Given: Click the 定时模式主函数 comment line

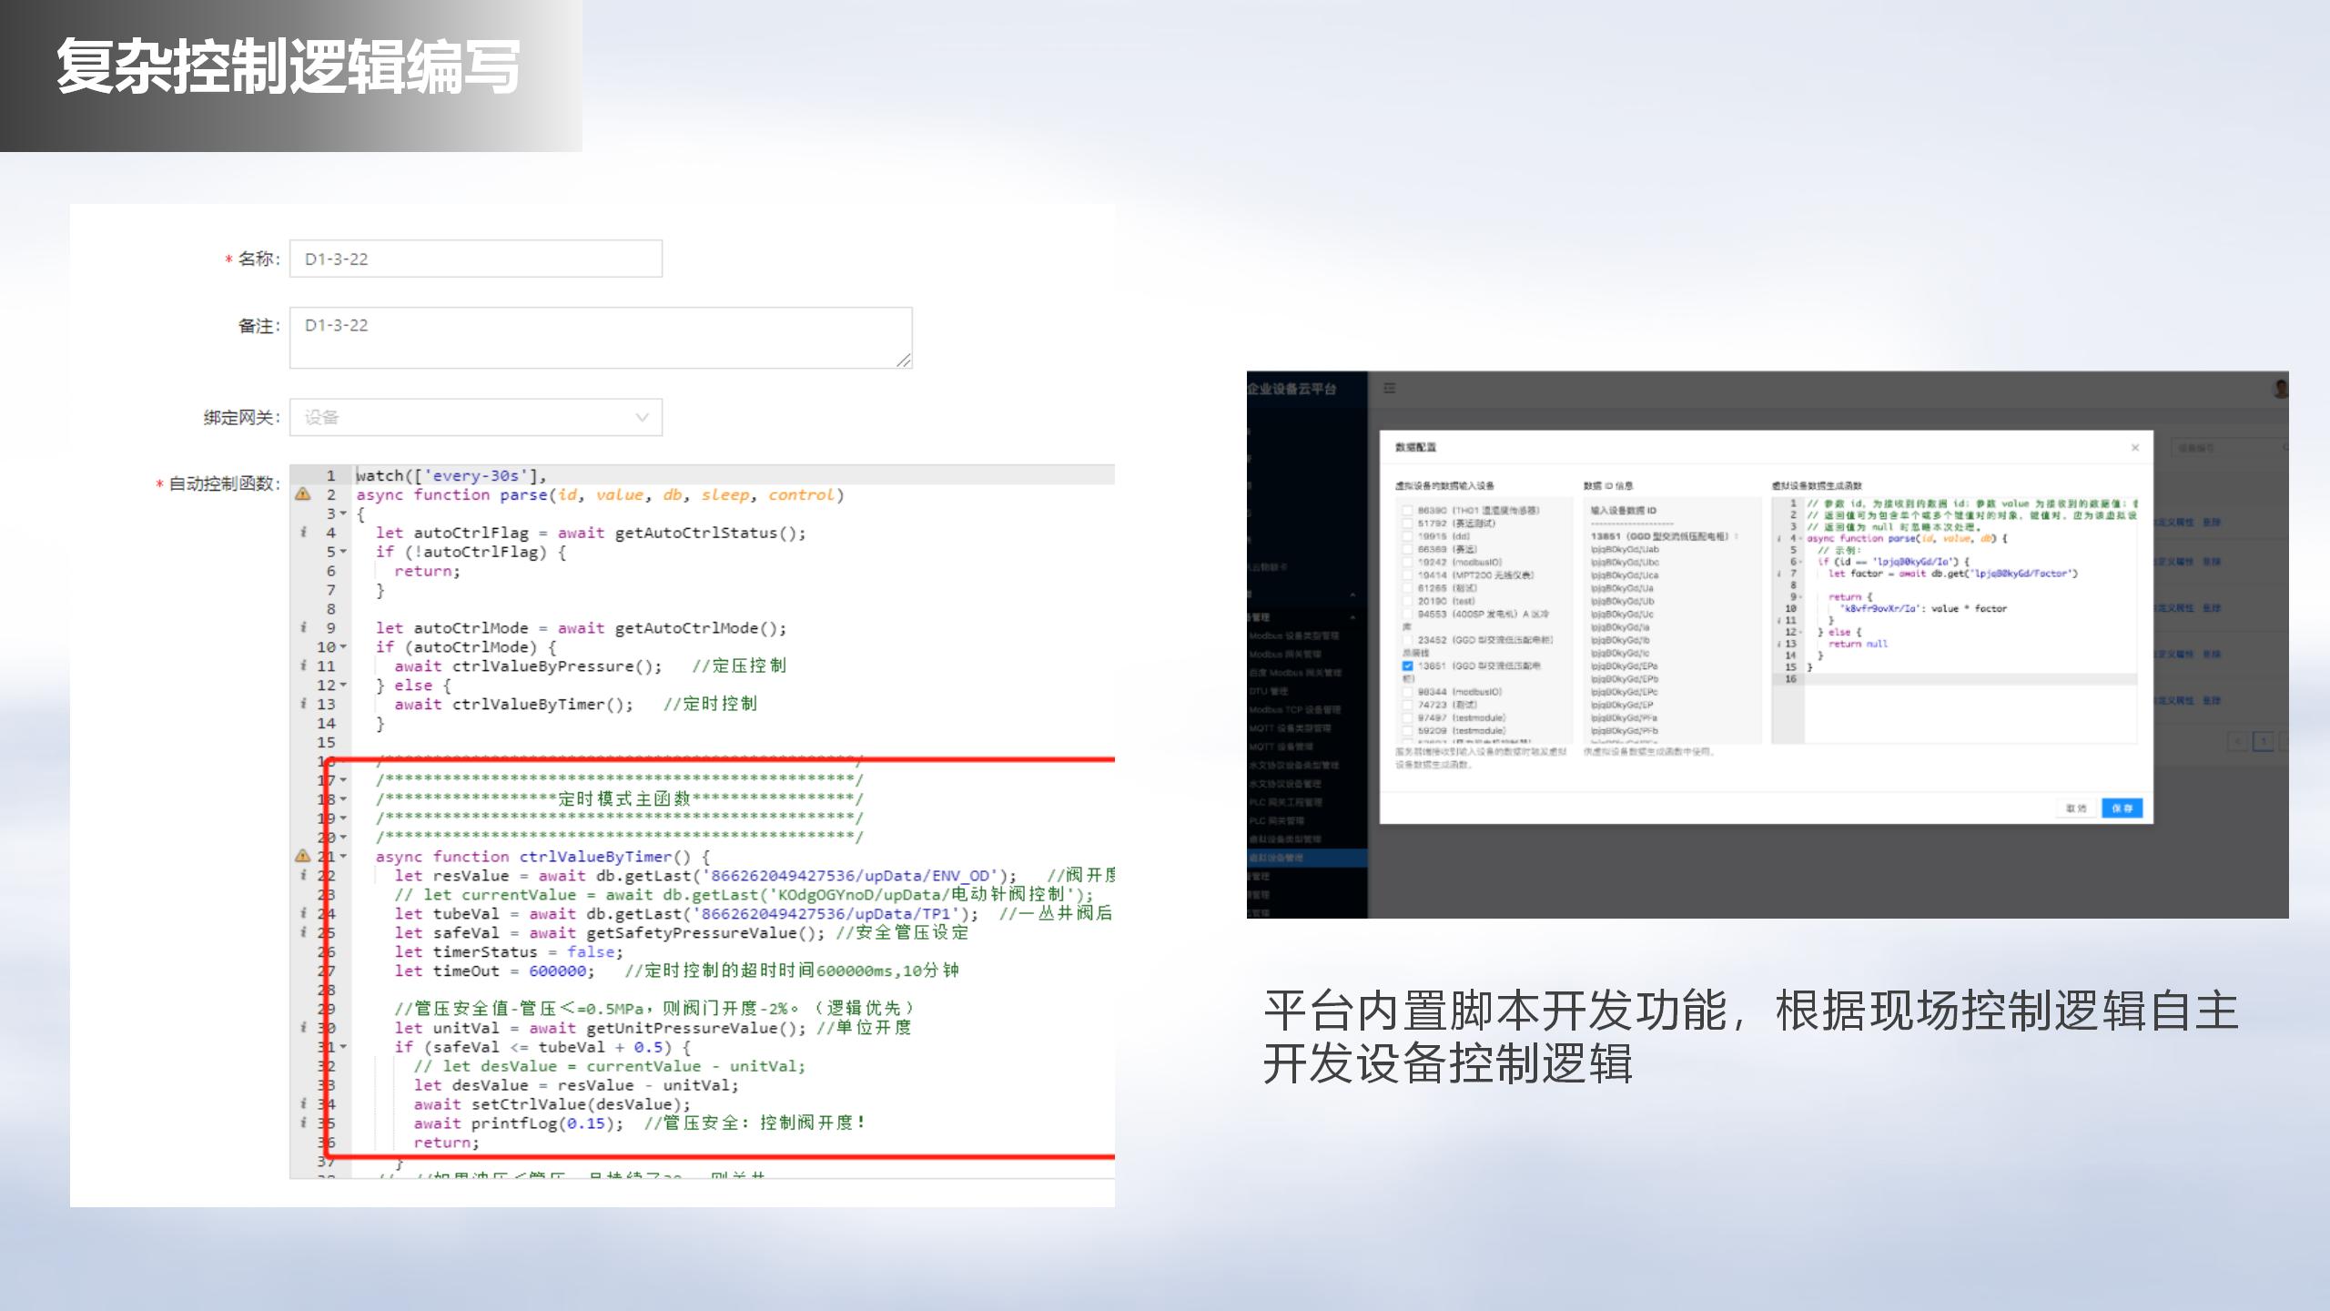Looking at the screenshot, I should (x=619, y=798).
